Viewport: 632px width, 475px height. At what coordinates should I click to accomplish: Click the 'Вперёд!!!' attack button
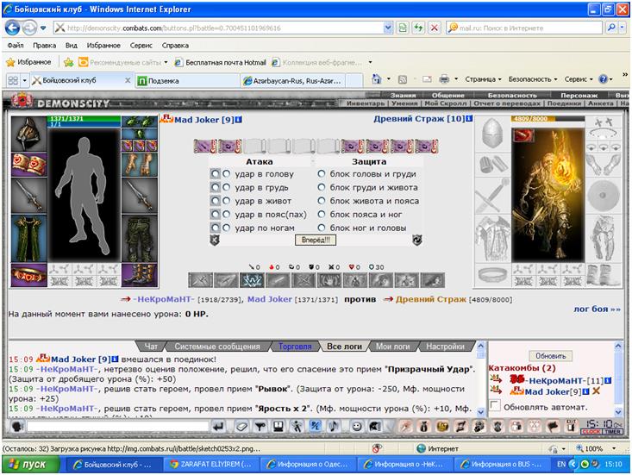316,241
